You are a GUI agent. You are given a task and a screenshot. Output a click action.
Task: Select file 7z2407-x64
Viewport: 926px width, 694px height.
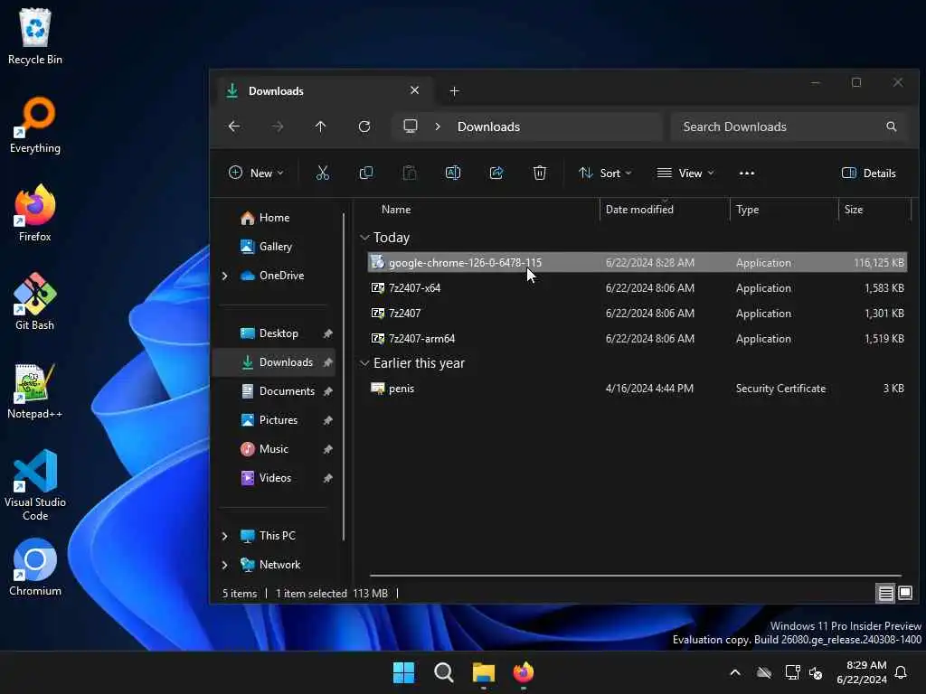pyautogui.click(x=637, y=288)
